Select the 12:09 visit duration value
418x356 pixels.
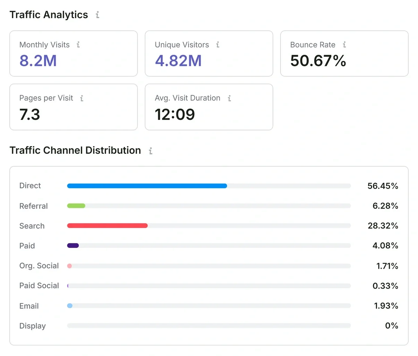pos(175,114)
